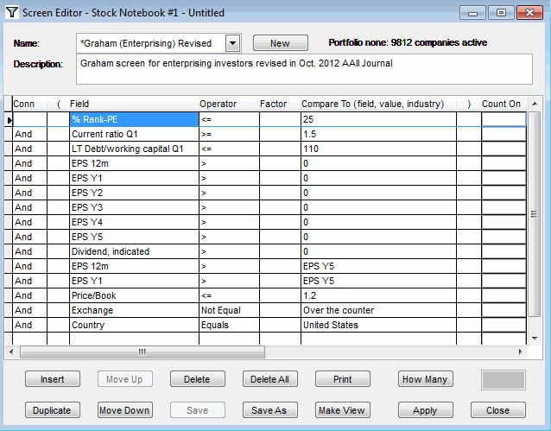Click Delete All to clear criteria
The width and height of the screenshot is (551, 431).
tap(269, 379)
